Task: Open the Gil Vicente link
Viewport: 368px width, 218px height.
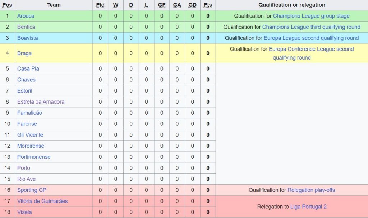Action: click(30, 135)
